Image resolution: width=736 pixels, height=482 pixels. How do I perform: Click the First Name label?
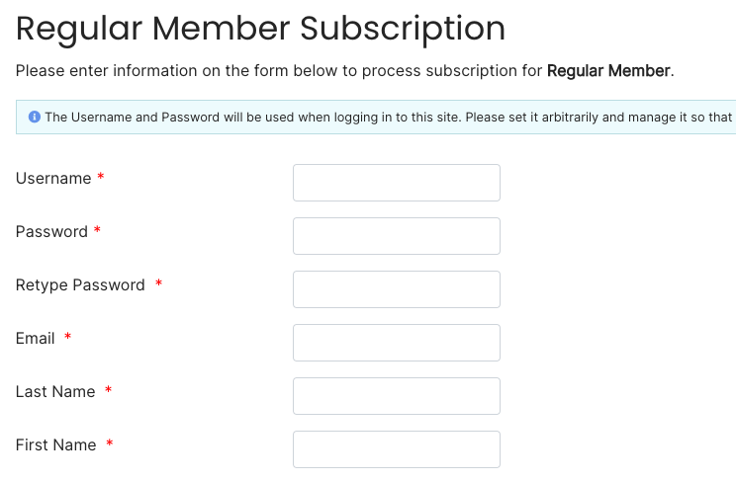55,445
